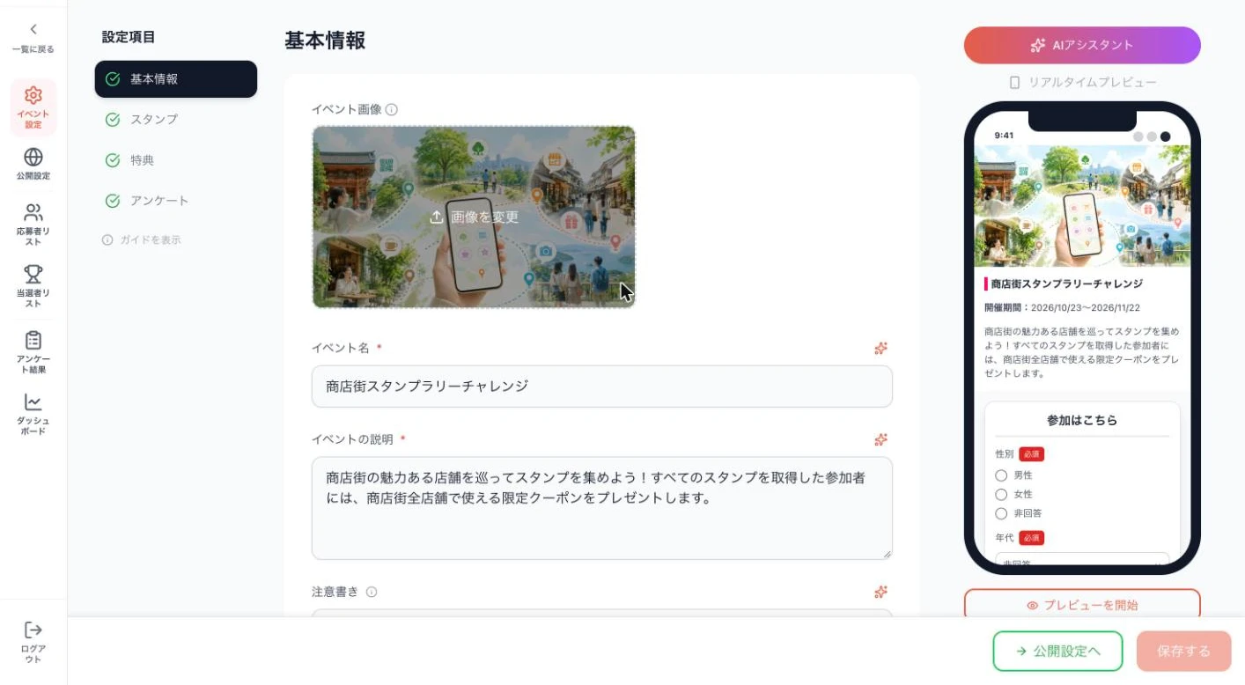Click AI sparkle icon for イベントの説明
The width and height of the screenshot is (1245, 685).
click(880, 439)
